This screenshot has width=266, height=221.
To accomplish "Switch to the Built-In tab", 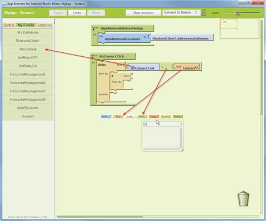I will 9,25.
